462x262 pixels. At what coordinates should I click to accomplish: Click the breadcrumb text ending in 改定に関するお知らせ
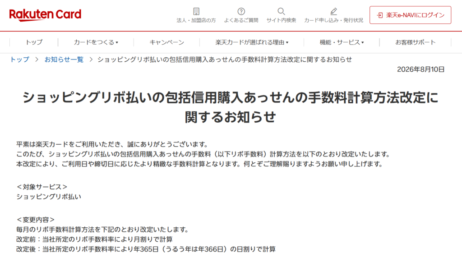pyautogui.click(x=225, y=60)
